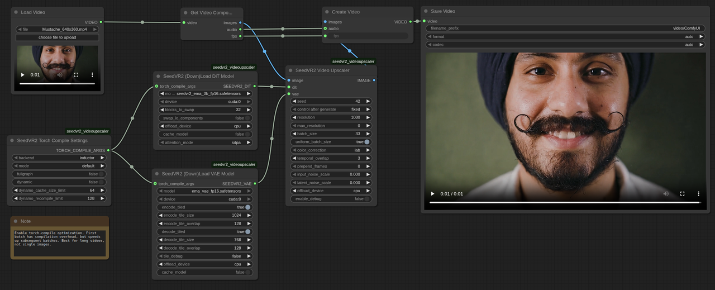The height and width of the screenshot is (290, 715).
Task: Open fullscreen on Save Video preview
Action: coord(682,194)
